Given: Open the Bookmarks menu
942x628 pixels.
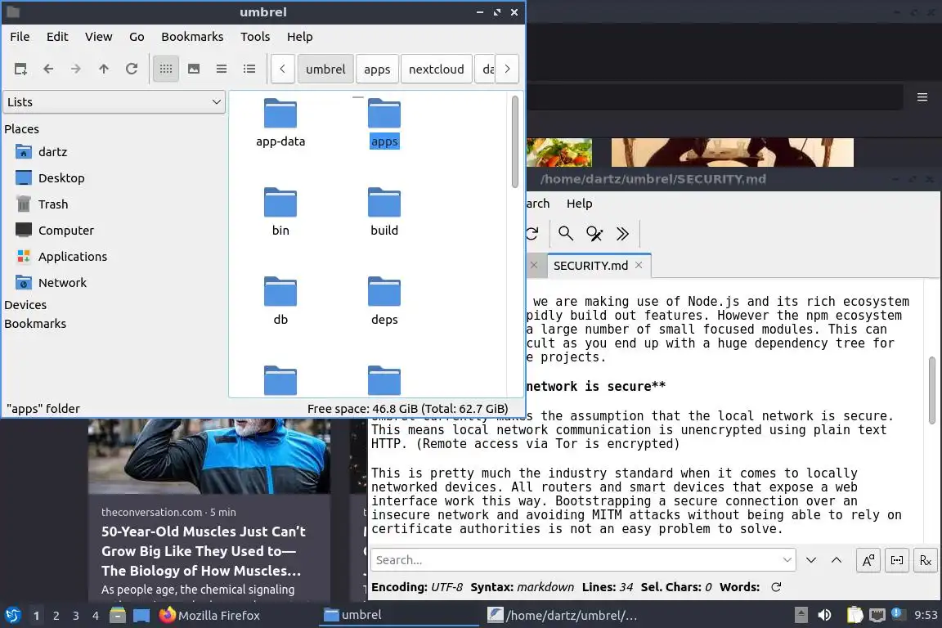Looking at the screenshot, I should 192,37.
